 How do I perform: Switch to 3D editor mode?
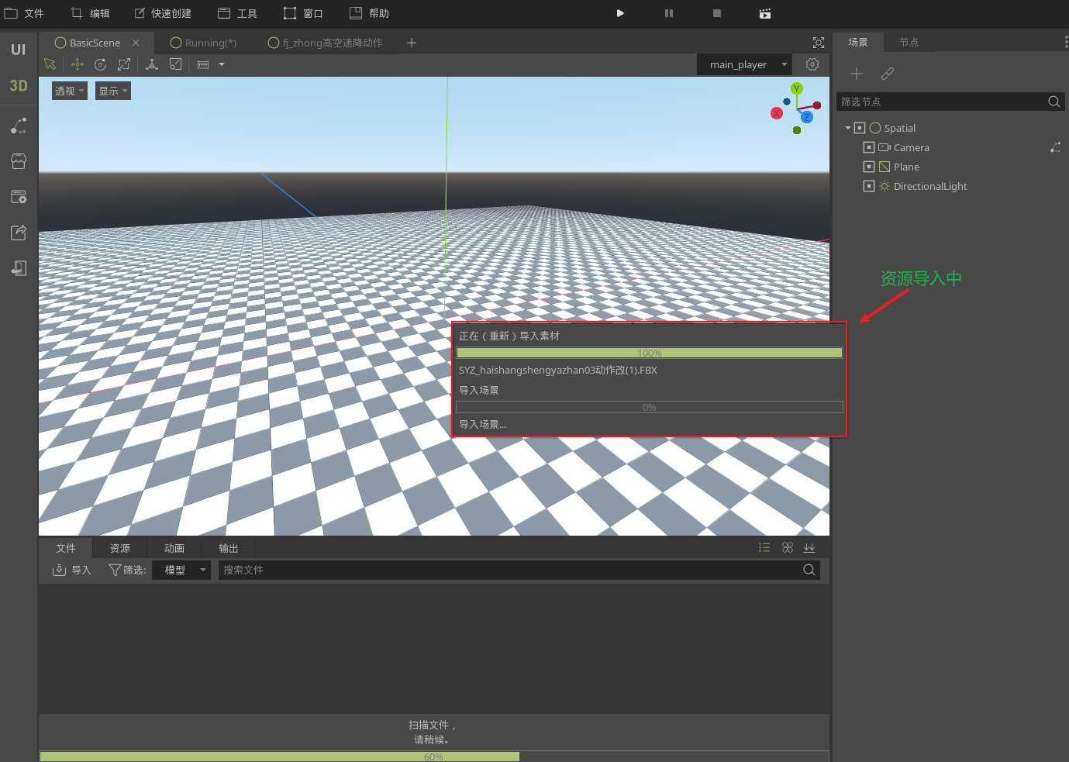point(19,86)
